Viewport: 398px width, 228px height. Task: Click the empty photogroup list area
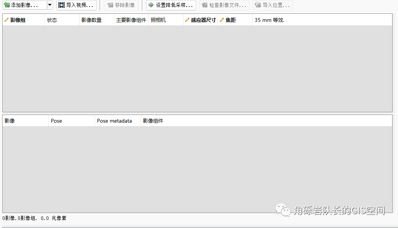click(197, 69)
